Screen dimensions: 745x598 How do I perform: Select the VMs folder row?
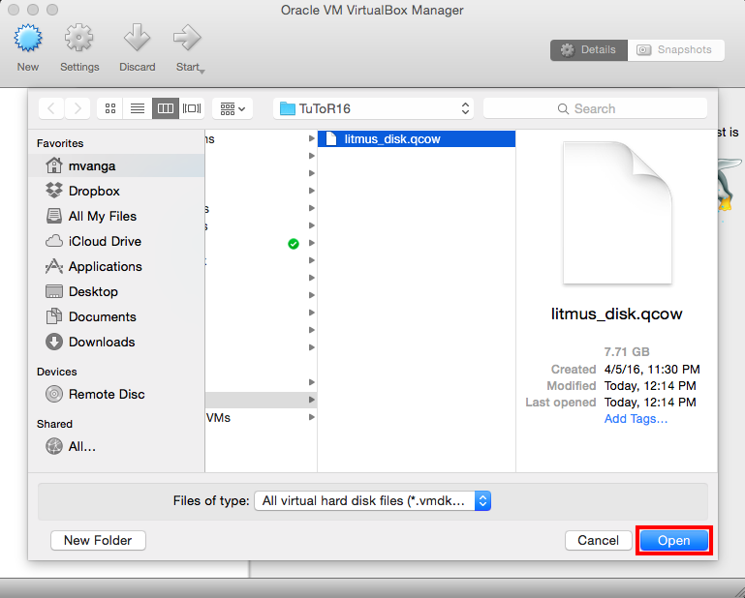coord(261,418)
